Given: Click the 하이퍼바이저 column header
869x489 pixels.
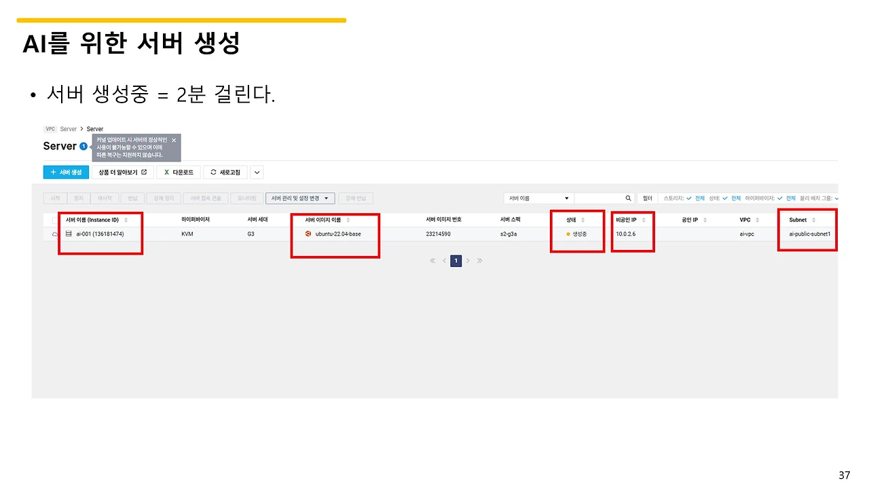Looking at the screenshot, I should (196, 220).
